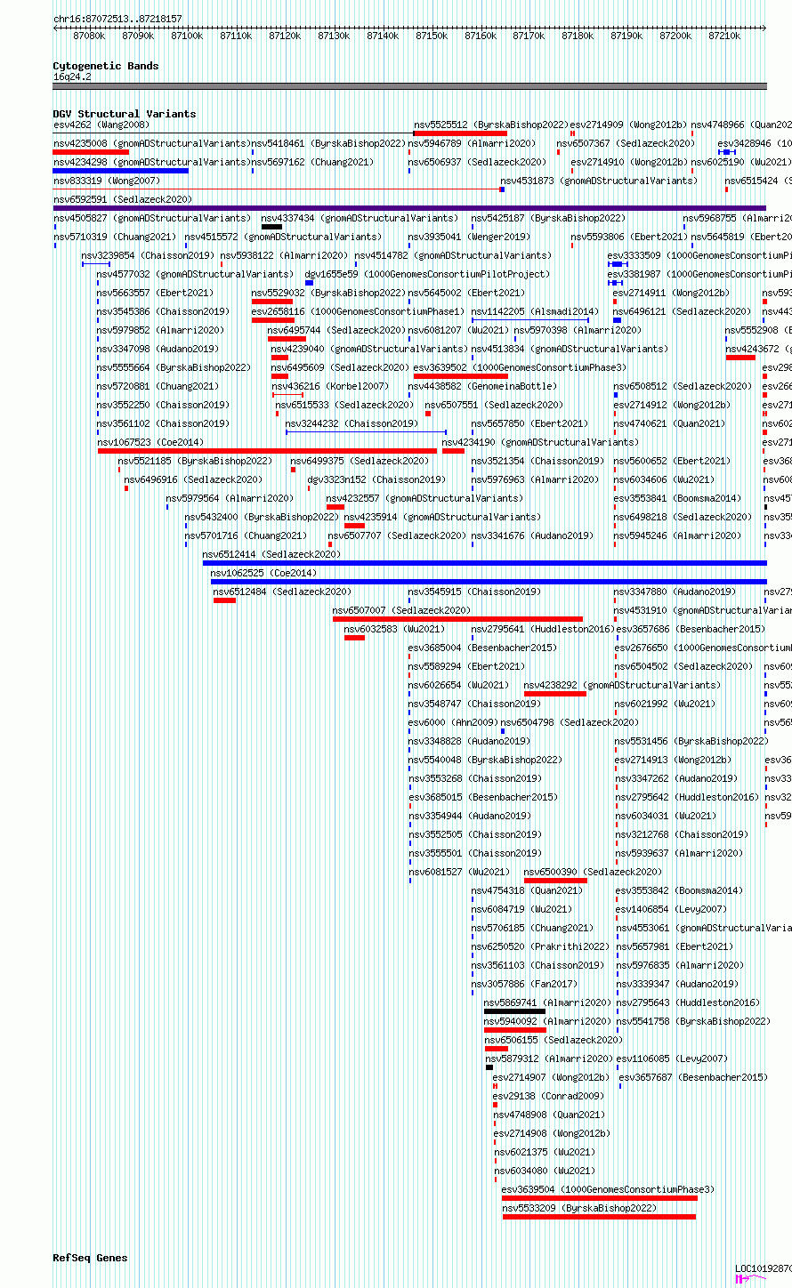792x1288 pixels.
Task: Click the chr16:87072513..87218157 region label
Action: [117, 19]
